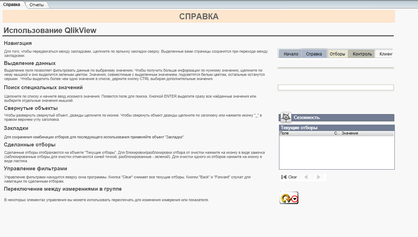Click the Отборы tab in the sample tabrow
The image size is (418, 237).
click(x=337, y=54)
